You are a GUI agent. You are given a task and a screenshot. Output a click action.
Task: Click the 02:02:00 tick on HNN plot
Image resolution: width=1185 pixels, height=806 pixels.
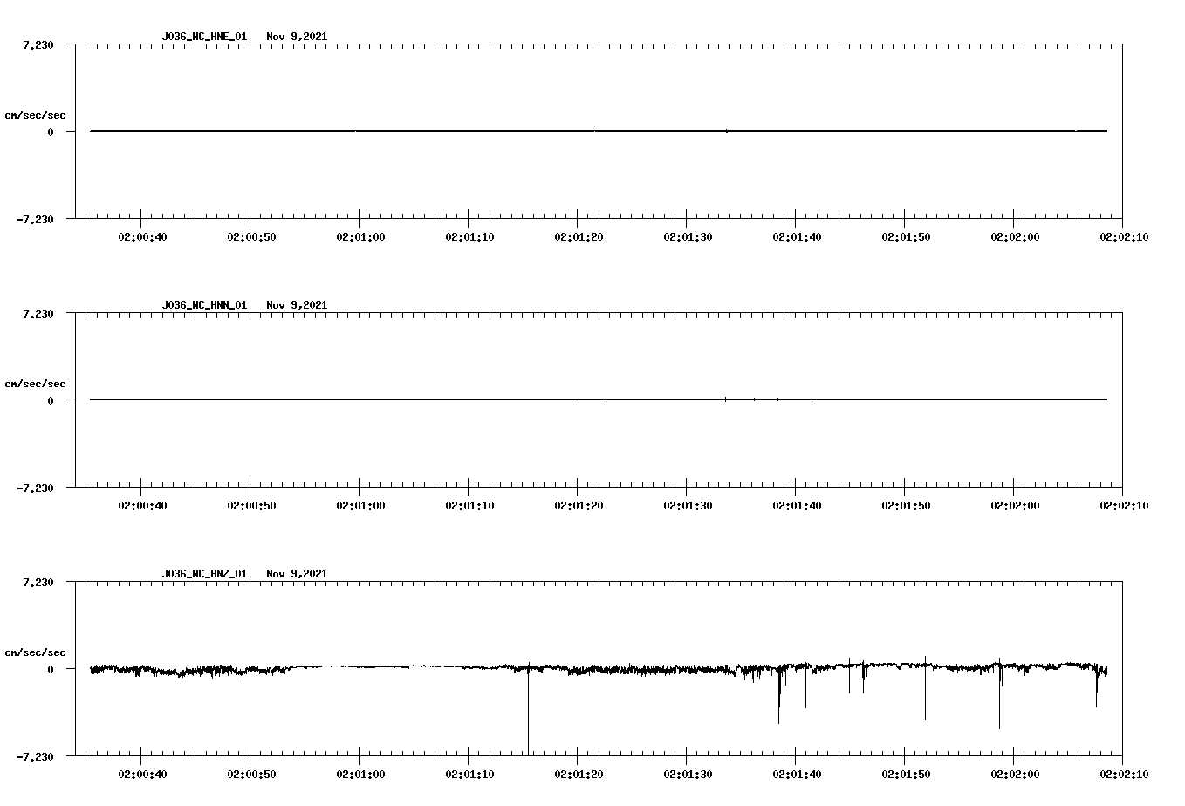click(1014, 505)
